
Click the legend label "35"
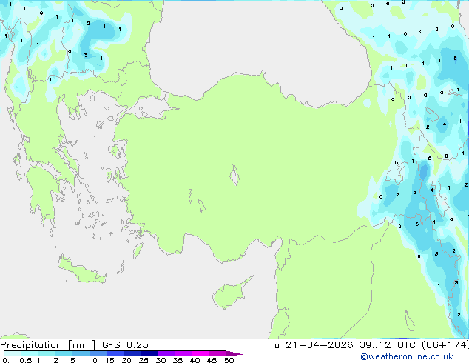click(x=178, y=360)
